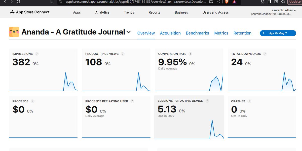Click the App Store Connect logo
Viewport: 302px width, 151px height.
point(12,12)
